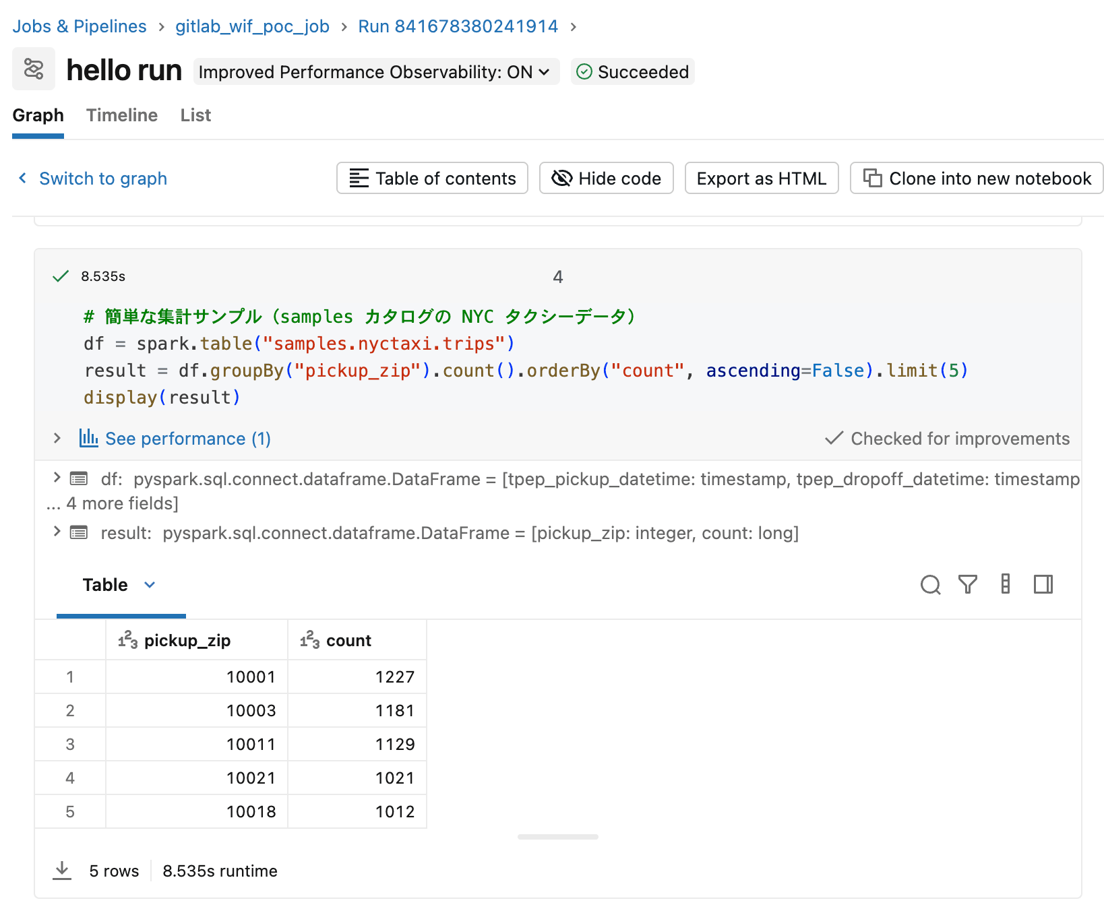Select cell with pickup_zip 10011
The image size is (1104, 911).
(197, 744)
